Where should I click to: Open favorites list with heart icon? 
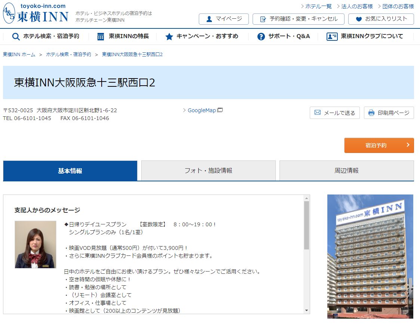pyautogui.click(x=381, y=19)
